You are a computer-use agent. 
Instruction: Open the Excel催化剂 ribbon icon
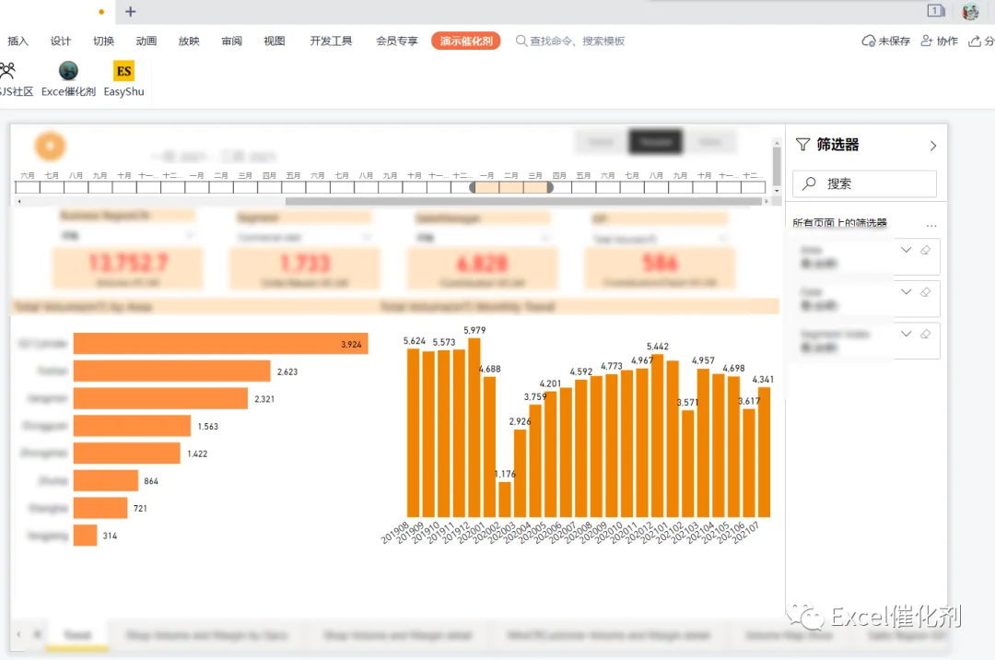[x=68, y=78]
